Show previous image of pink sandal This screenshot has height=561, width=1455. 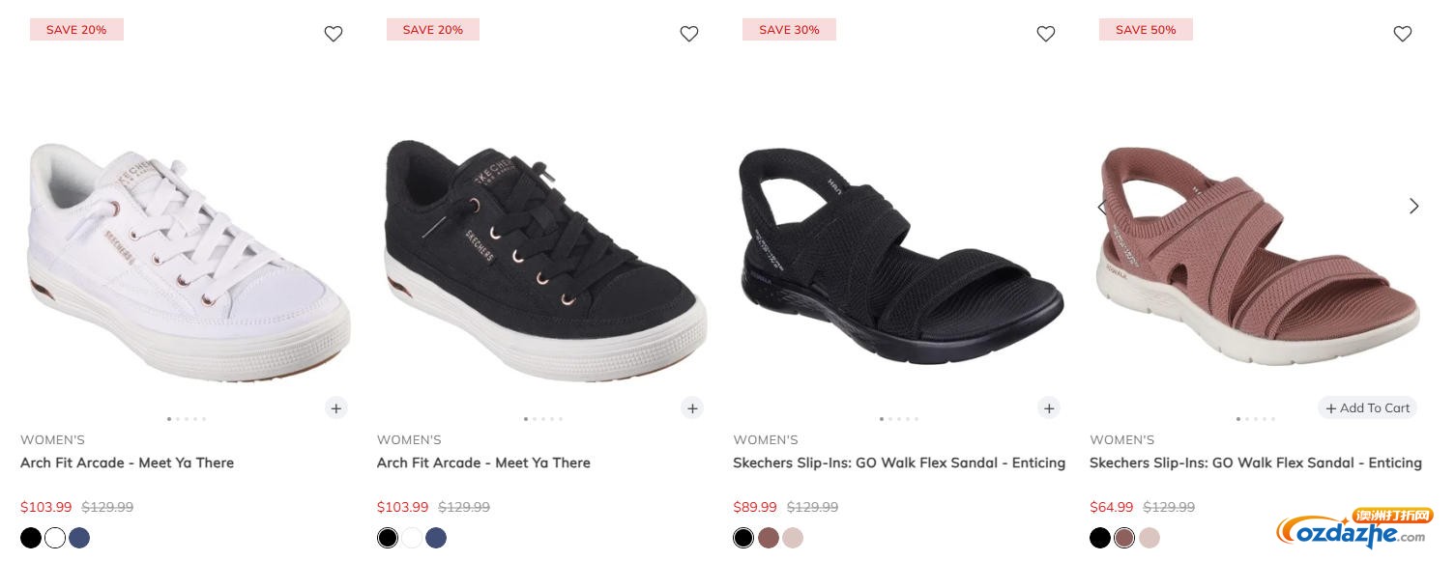[x=1102, y=206]
